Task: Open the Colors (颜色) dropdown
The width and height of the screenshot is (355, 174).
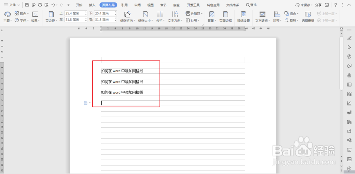Action: [22, 14]
